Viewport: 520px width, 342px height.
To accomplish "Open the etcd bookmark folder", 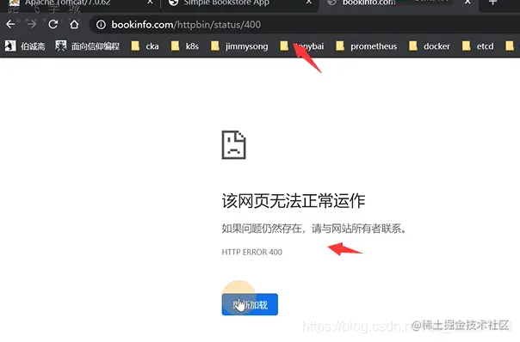I will (478, 46).
